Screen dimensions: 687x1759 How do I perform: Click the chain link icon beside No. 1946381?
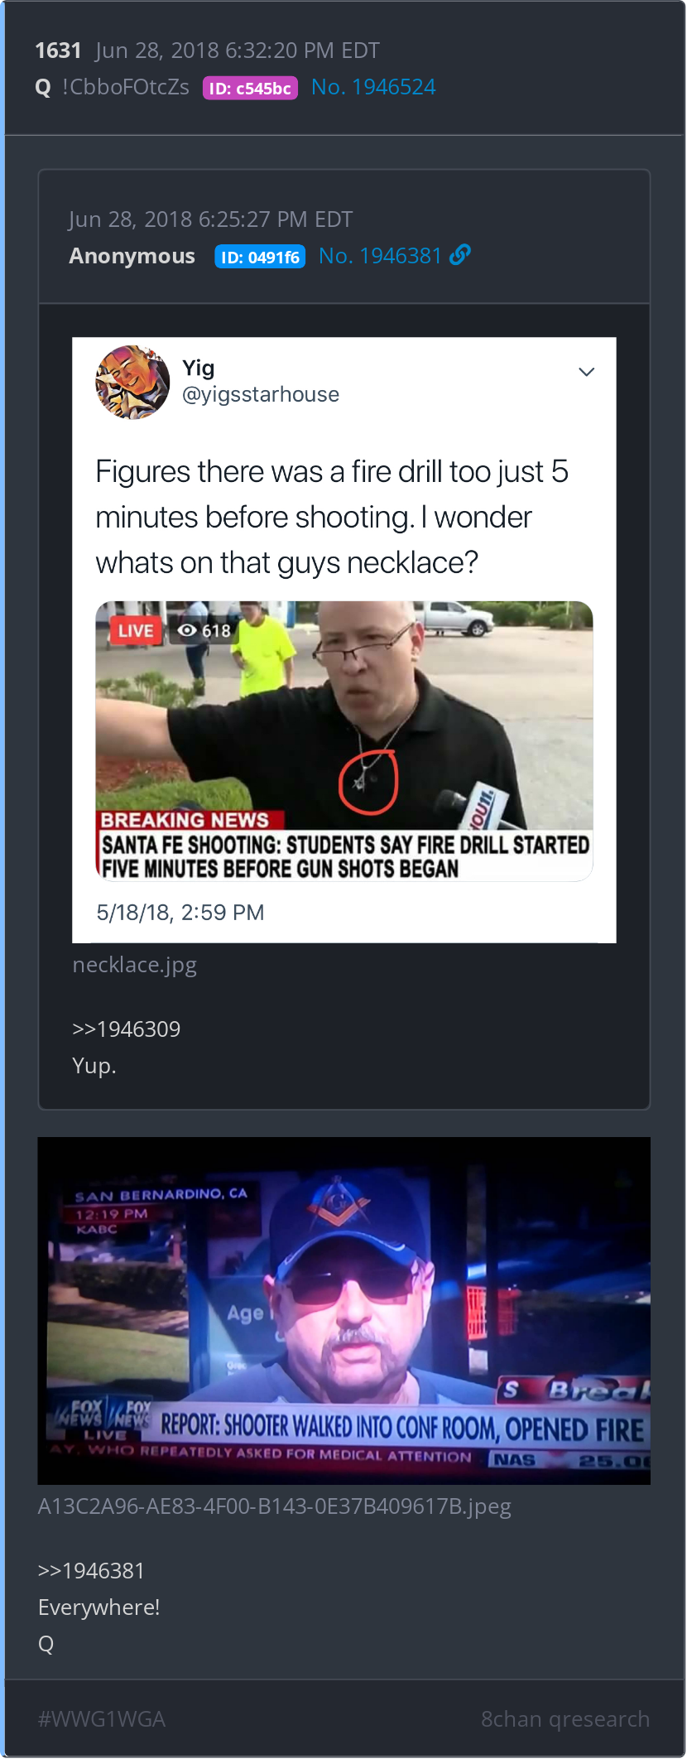tap(459, 255)
